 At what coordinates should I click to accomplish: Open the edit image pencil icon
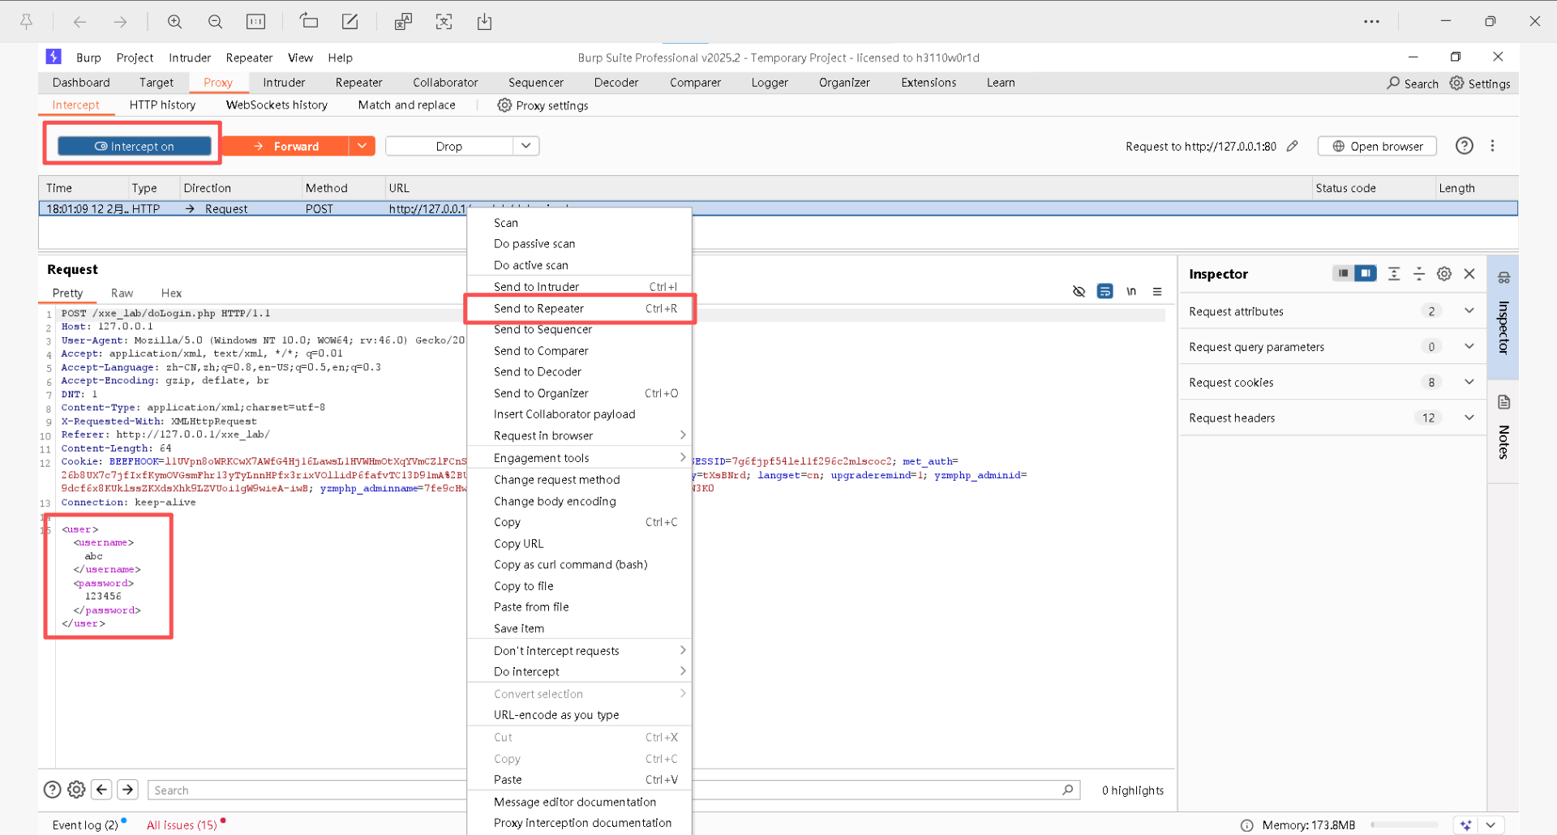pyautogui.click(x=350, y=22)
